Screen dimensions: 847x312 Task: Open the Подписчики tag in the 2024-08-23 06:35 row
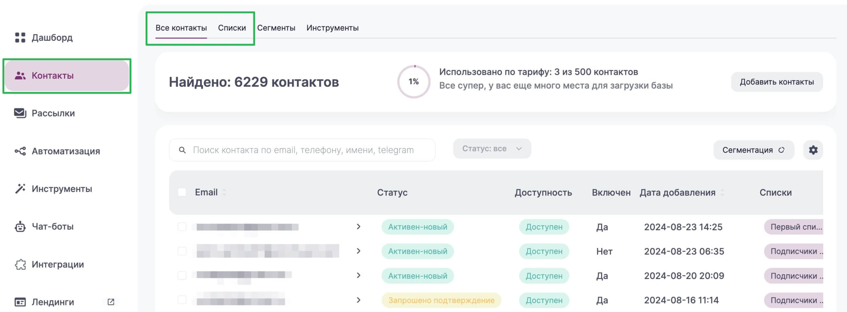[794, 251]
